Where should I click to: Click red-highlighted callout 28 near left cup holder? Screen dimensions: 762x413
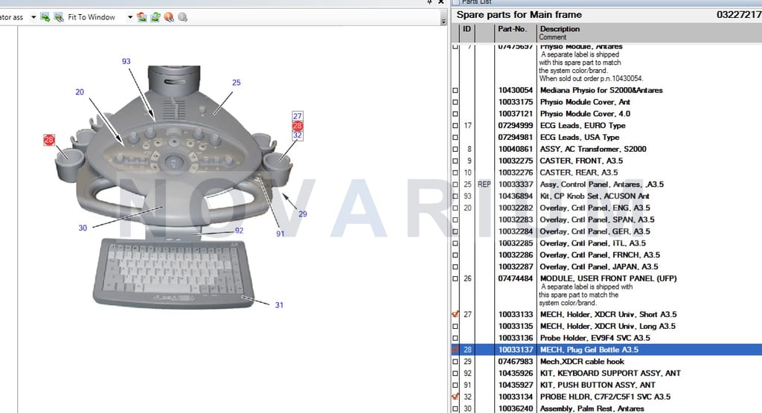[49, 140]
